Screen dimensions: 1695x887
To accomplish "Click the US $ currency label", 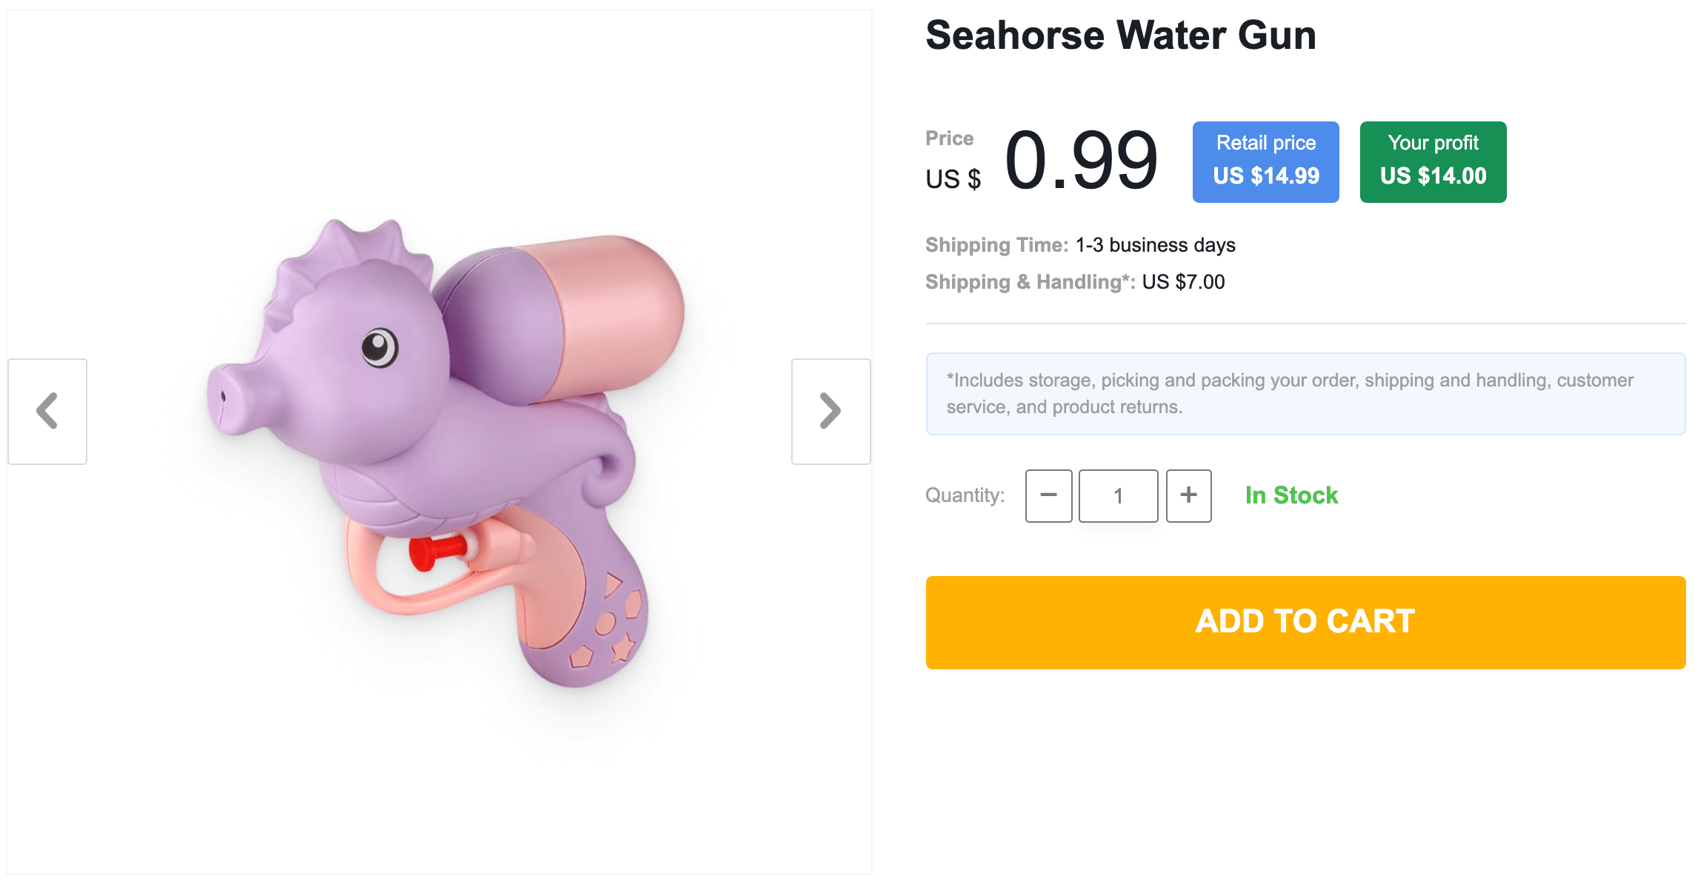I will click(953, 179).
